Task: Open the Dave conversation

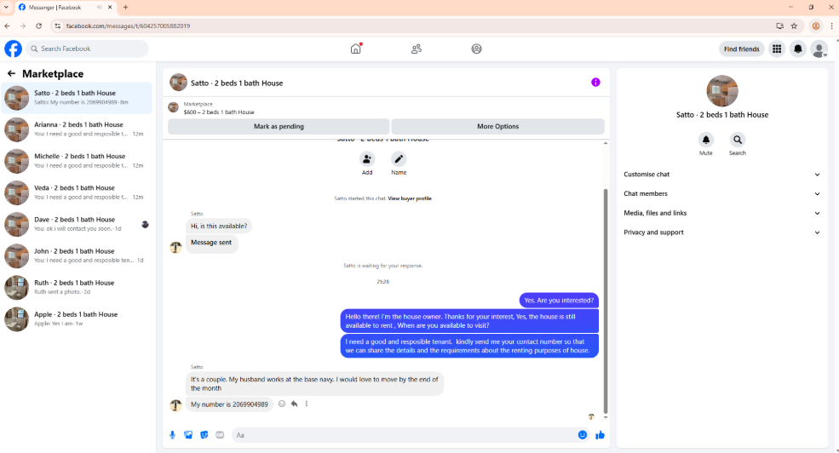Action: coord(77,224)
